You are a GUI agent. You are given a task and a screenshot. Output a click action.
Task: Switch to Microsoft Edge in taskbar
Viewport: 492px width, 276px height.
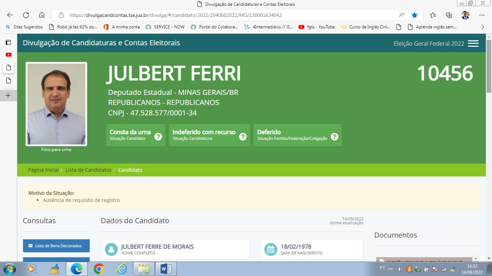tap(76, 269)
